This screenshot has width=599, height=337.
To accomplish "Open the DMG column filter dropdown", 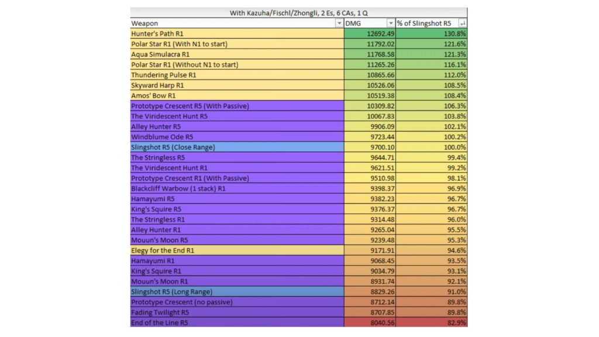I will (390, 23).
